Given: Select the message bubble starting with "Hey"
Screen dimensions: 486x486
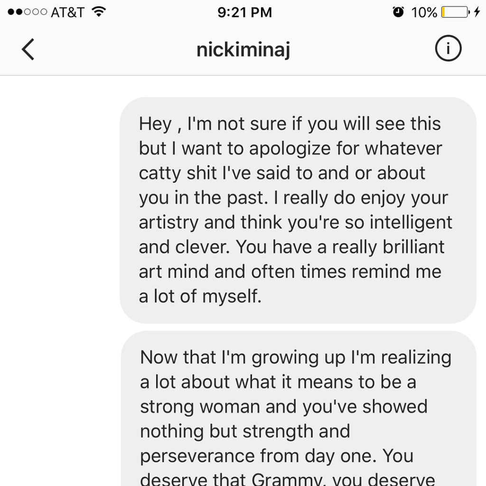Looking at the screenshot, I should pos(298,210).
